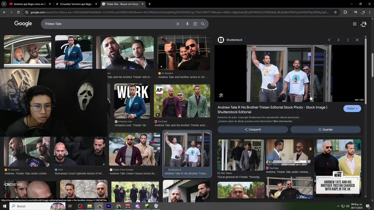The width and height of the screenshot is (374, 210).
Task: Open Task View on the taskbar
Action: (x=70, y=206)
